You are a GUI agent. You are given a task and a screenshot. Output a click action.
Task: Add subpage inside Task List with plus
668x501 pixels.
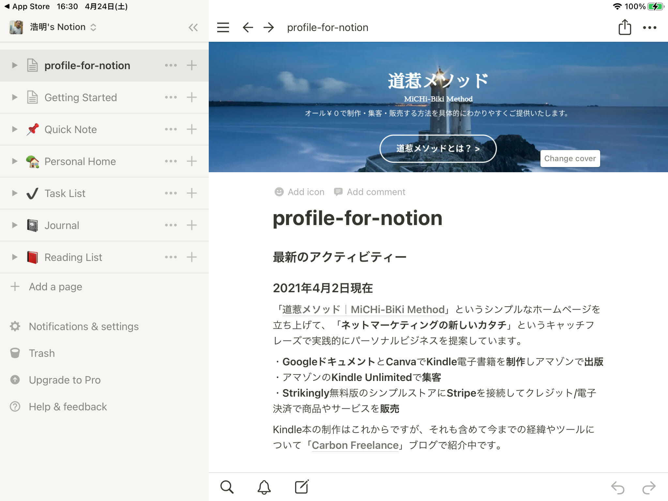(x=192, y=193)
